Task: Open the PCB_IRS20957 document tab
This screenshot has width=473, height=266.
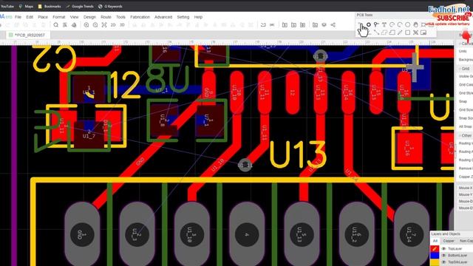Action: pos(28,35)
